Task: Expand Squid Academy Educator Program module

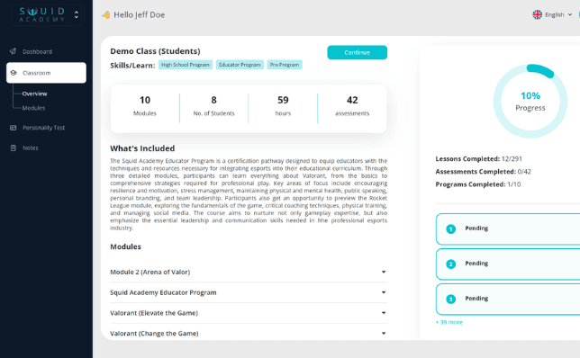Action: coord(249,292)
